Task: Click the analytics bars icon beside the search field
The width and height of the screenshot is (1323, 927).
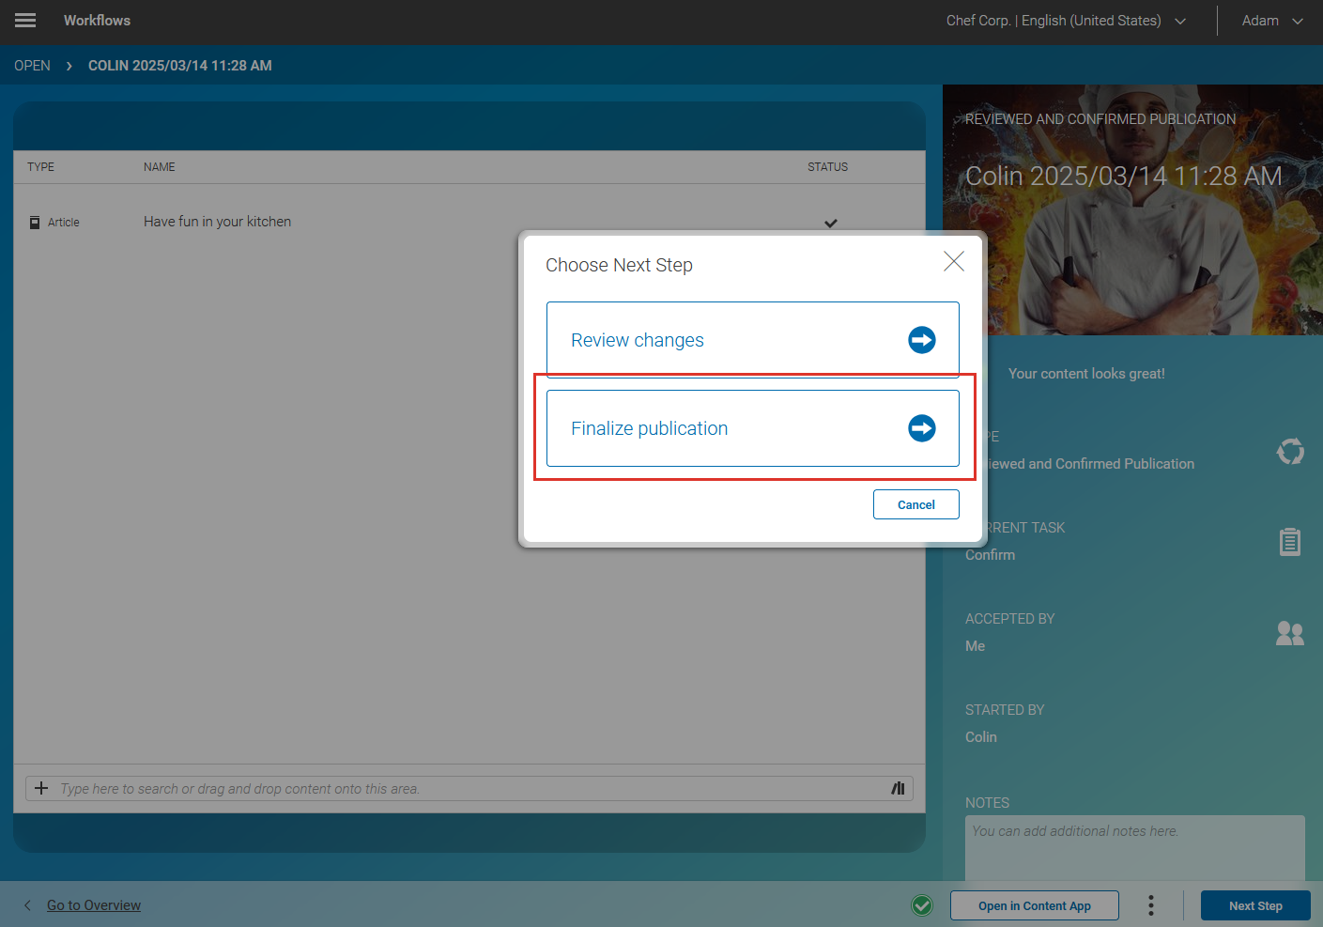Action: 898,788
